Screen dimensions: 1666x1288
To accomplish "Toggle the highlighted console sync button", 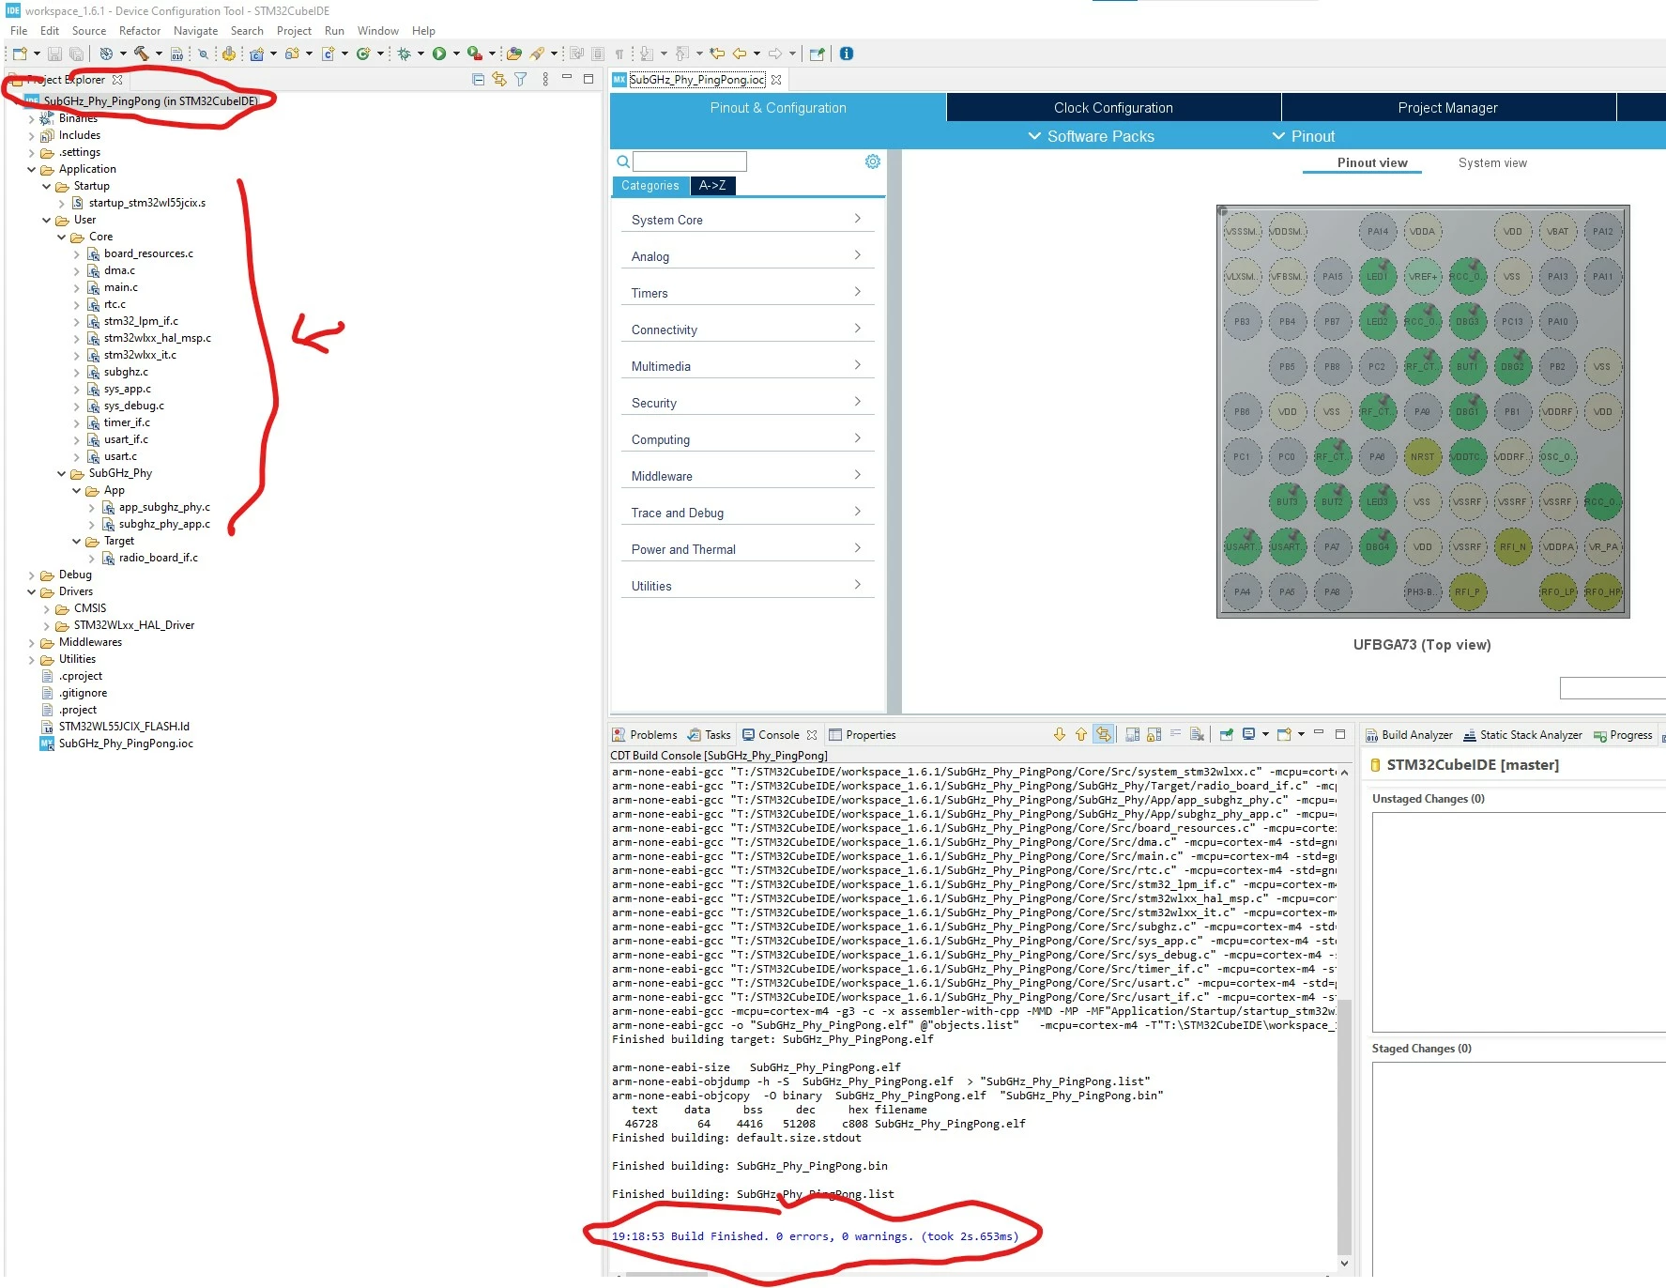I will pyautogui.click(x=1104, y=734).
